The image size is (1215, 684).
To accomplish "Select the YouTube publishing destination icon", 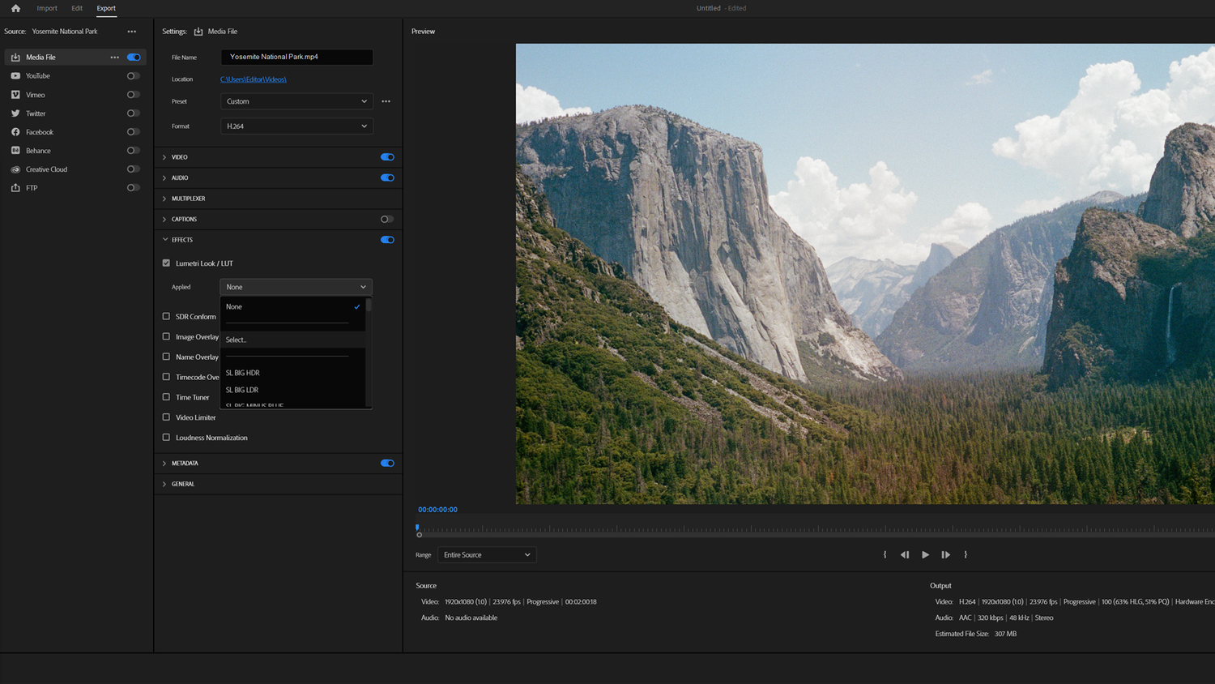I will [15, 75].
